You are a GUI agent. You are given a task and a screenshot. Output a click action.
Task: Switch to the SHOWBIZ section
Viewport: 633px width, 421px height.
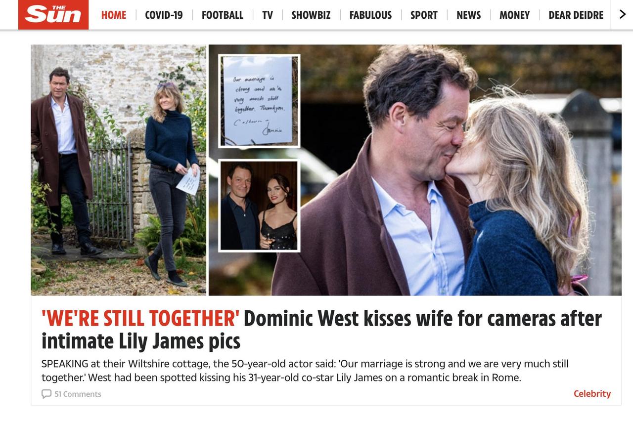(311, 15)
